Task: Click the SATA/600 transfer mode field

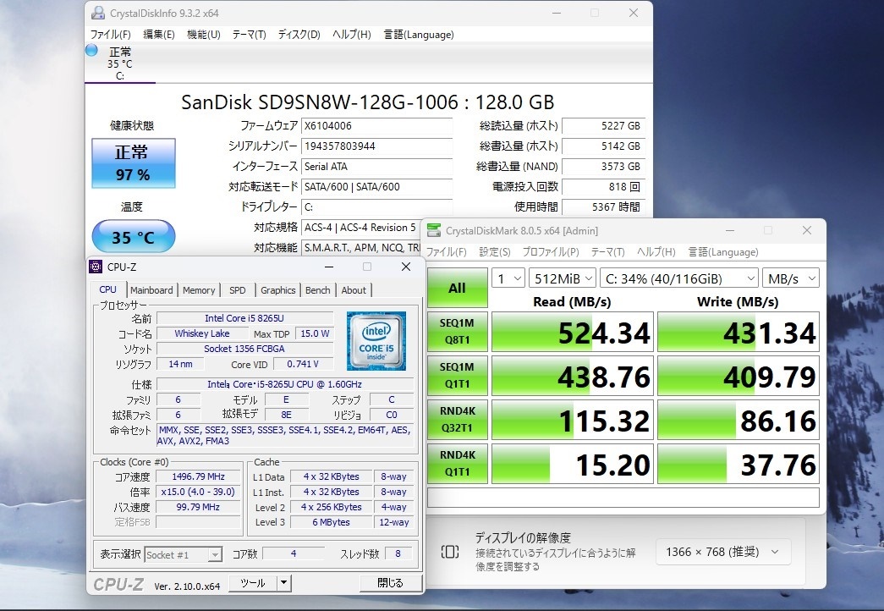Action: pos(376,187)
